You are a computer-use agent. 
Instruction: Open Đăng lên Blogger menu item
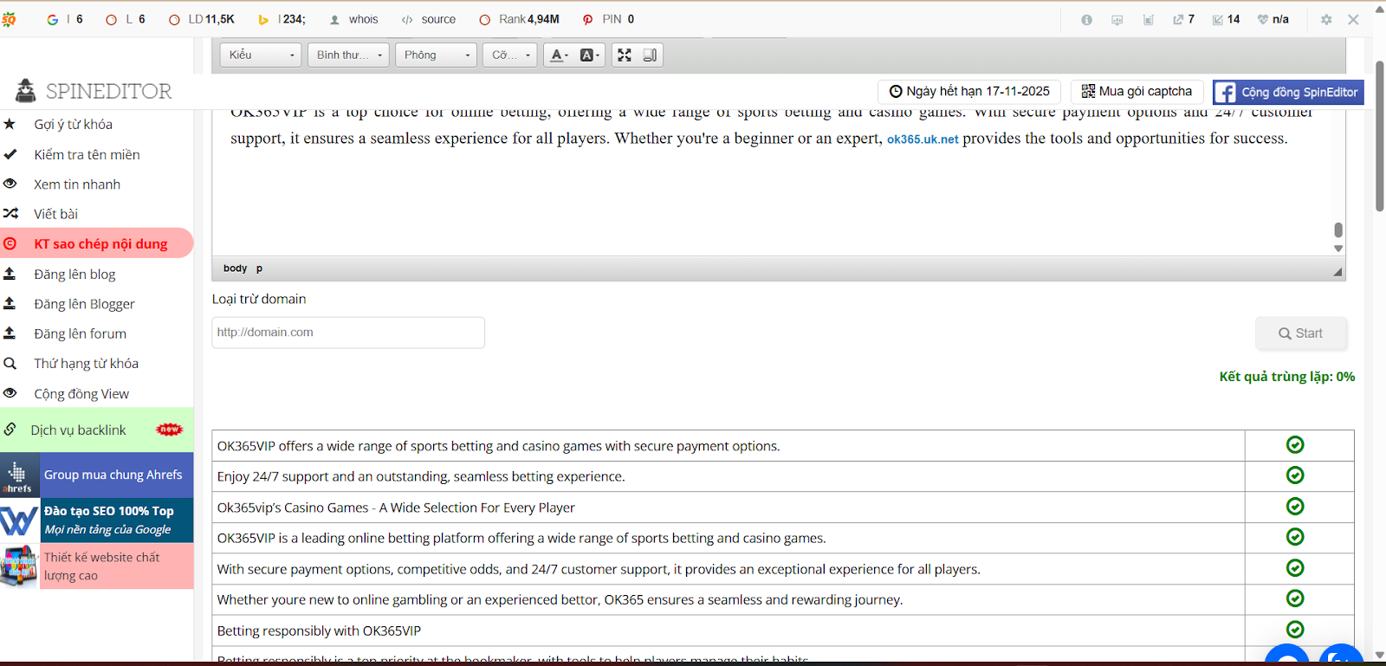[84, 304]
